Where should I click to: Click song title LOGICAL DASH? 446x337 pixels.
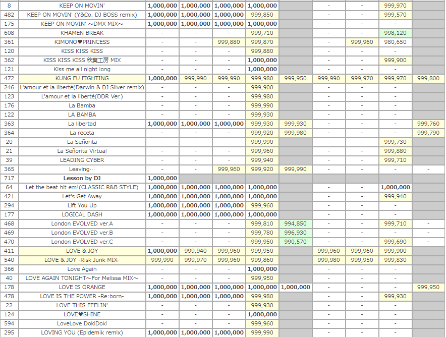82,215
